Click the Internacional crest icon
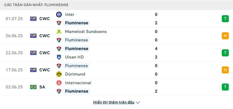Screen dimensions: 233x109 [x=59, y=83]
